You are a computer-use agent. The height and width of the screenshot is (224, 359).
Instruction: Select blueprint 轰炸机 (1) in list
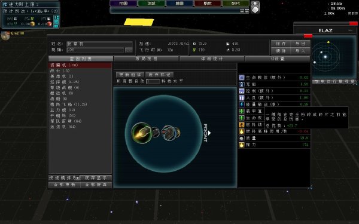click(x=80, y=76)
